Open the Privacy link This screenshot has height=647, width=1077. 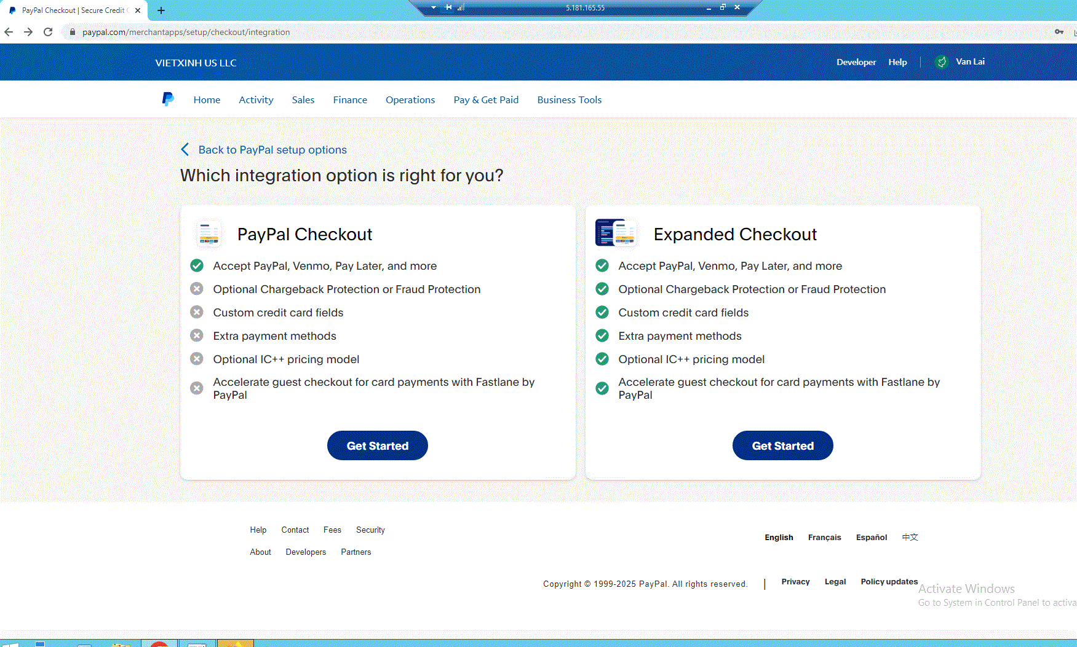pos(795,581)
